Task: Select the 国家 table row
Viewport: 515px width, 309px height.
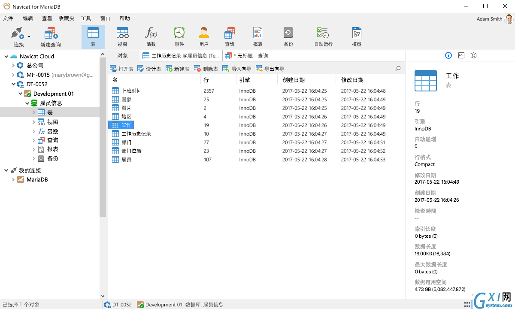Action: click(256, 100)
